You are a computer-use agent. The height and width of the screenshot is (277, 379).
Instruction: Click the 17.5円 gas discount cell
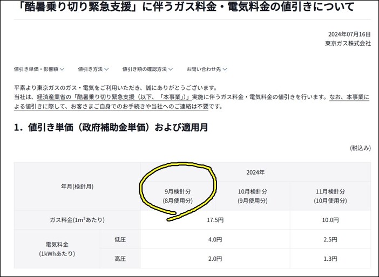215,220
